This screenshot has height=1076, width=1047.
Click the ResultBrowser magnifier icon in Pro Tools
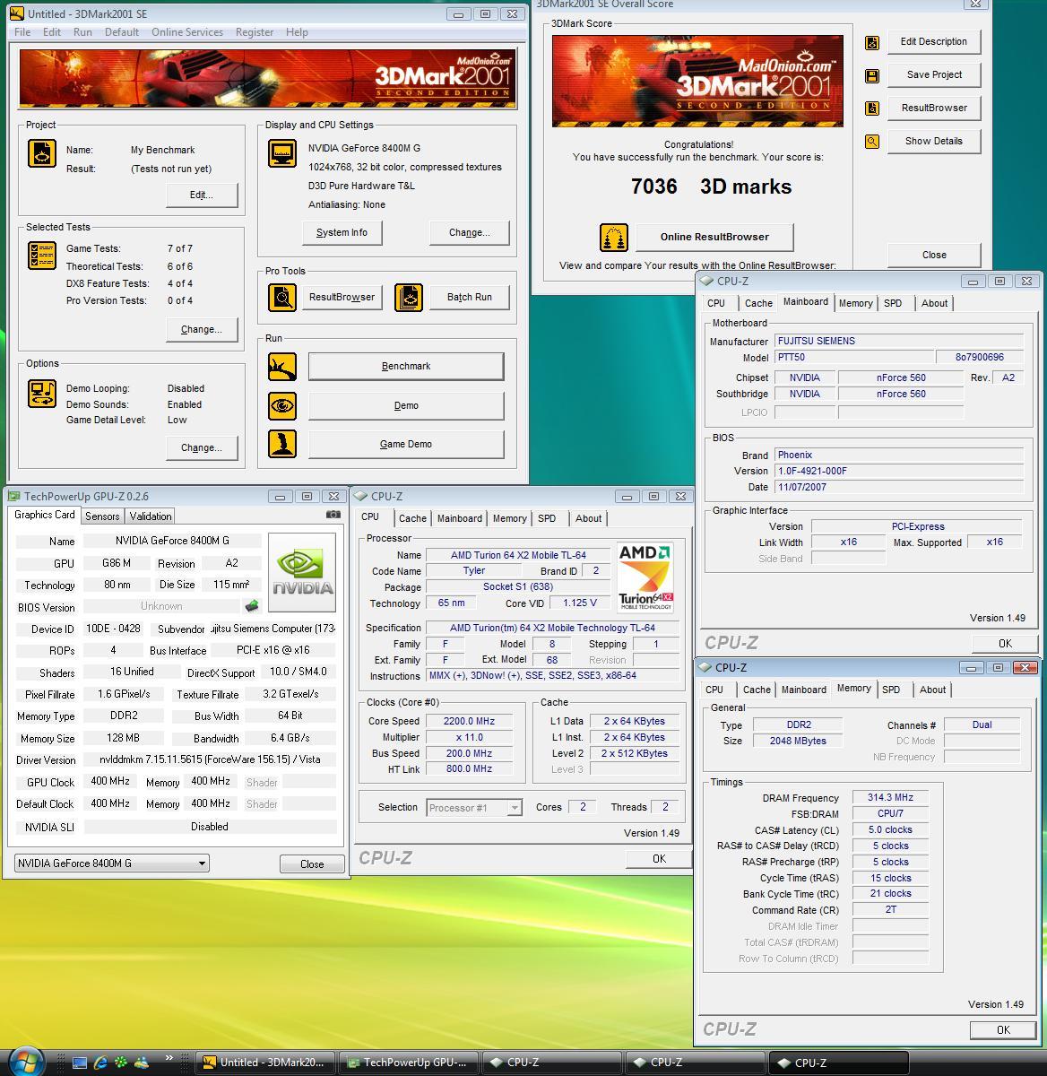[282, 297]
